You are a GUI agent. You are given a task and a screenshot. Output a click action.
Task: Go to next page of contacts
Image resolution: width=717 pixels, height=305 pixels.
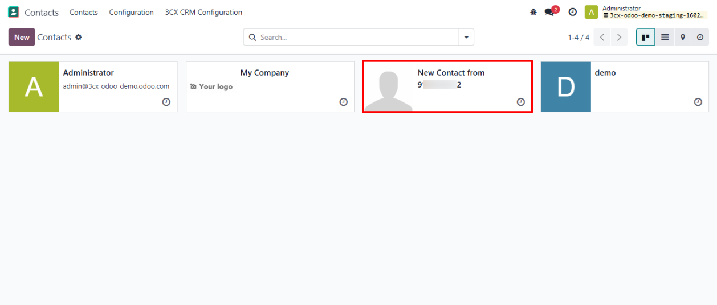619,37
